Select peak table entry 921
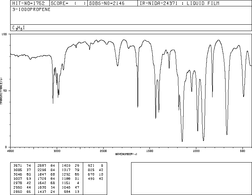The height and width of the screenshot is (195, 252). pyautogui.click(x=91, y=166)
